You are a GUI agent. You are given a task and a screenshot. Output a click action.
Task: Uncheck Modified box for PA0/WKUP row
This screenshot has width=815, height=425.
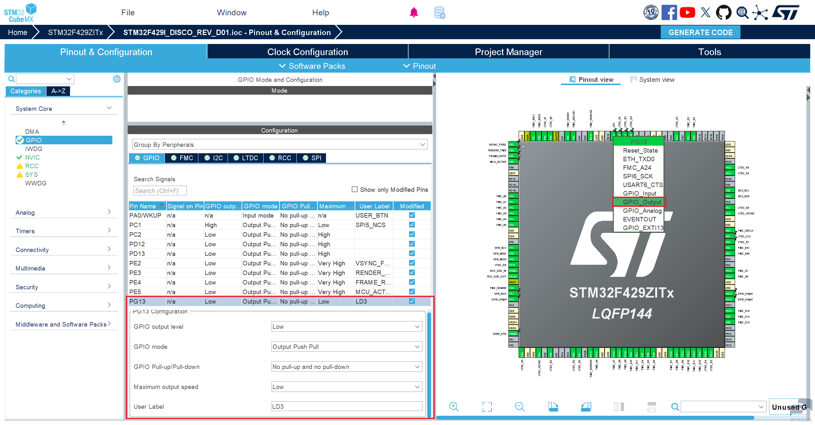[x=412, y=215]
